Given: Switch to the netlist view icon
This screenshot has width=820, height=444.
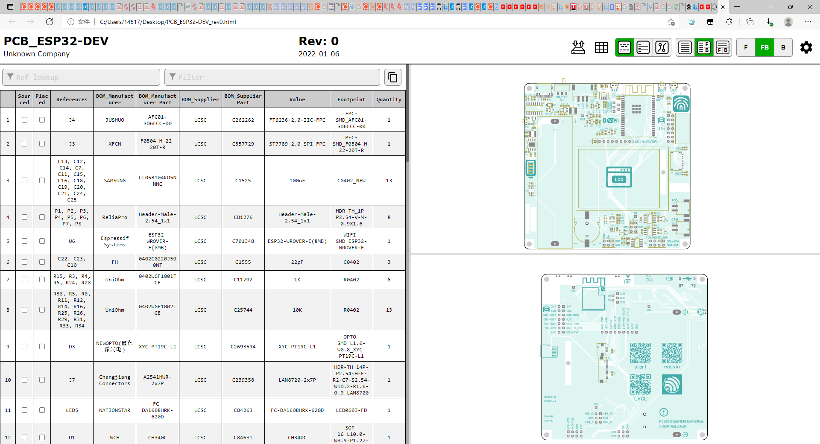Looking at the screenshot, I should tap(661, 47).
